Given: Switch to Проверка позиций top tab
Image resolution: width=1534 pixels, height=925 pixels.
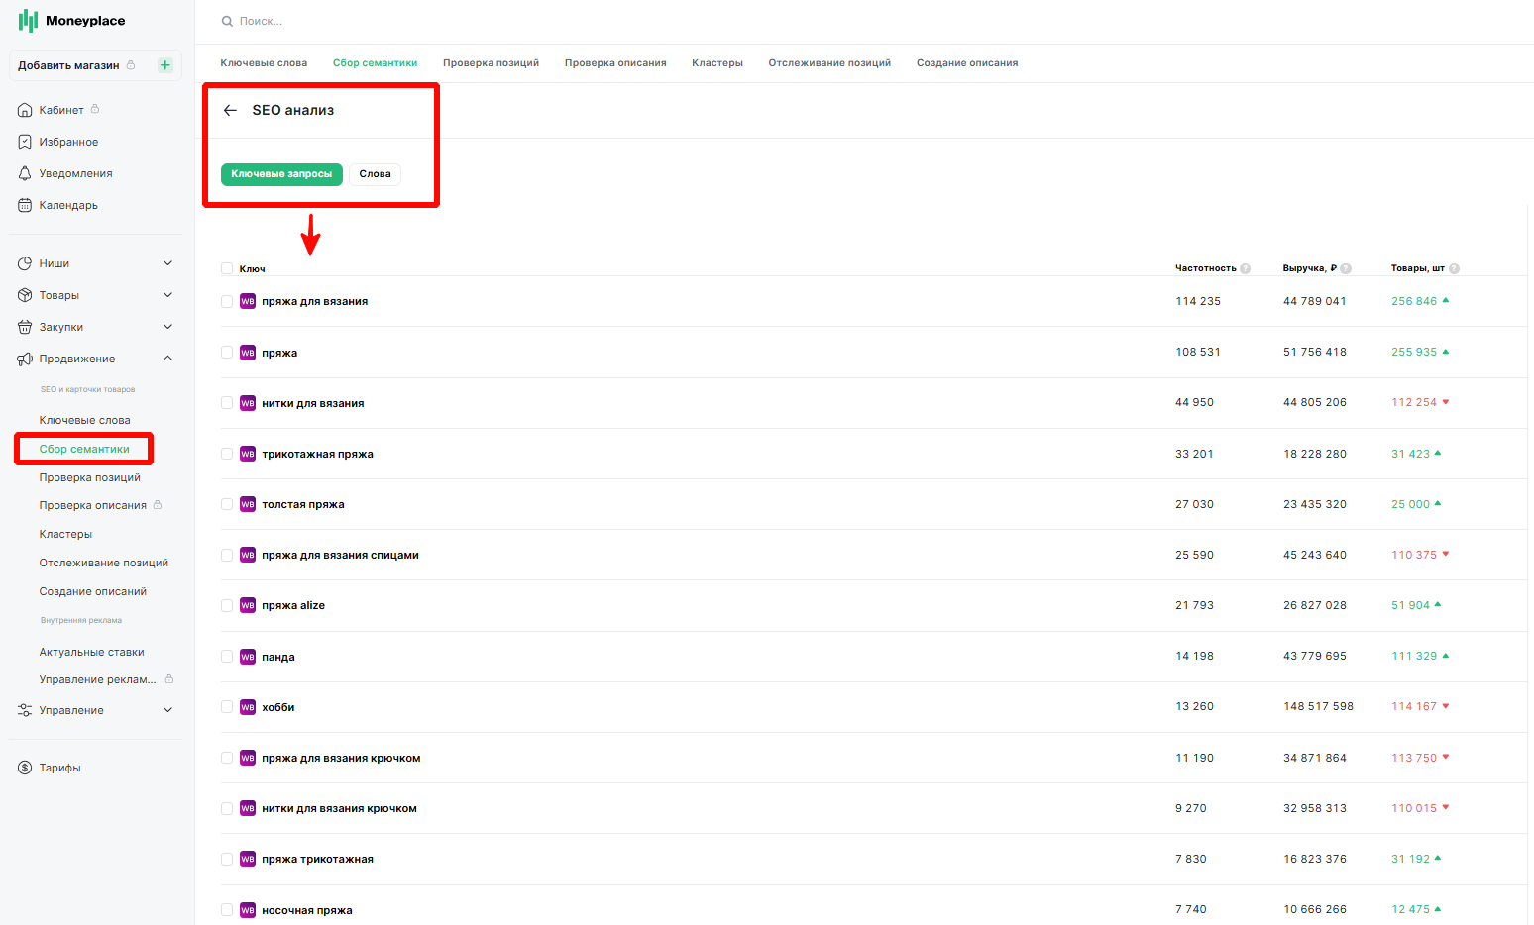Looking at the screenshot, I should [491, 63].
